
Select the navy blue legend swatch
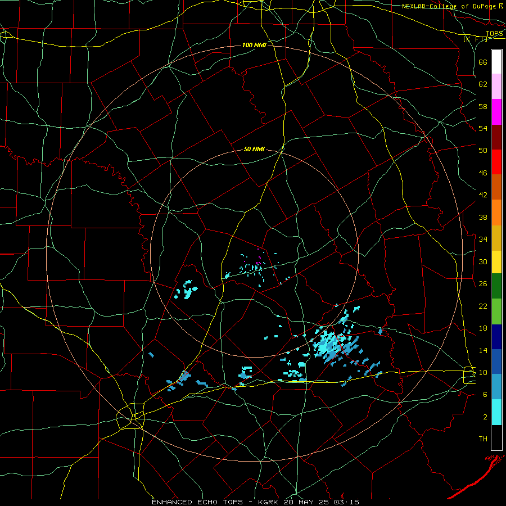496,337
